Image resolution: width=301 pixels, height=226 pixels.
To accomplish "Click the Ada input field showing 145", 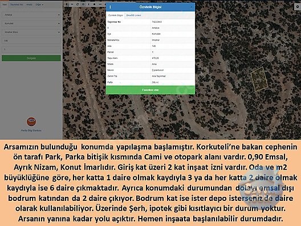I will (31, 41).
